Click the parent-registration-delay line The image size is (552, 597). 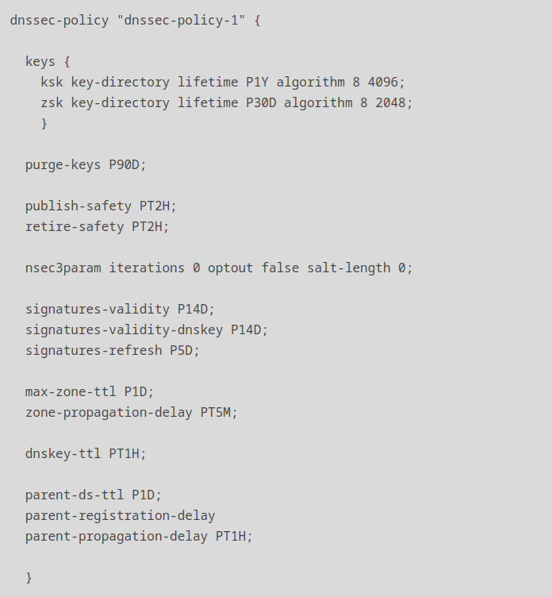121,515
